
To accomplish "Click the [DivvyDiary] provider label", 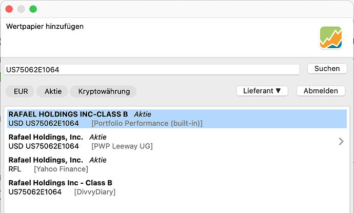I will click(95, 192).
